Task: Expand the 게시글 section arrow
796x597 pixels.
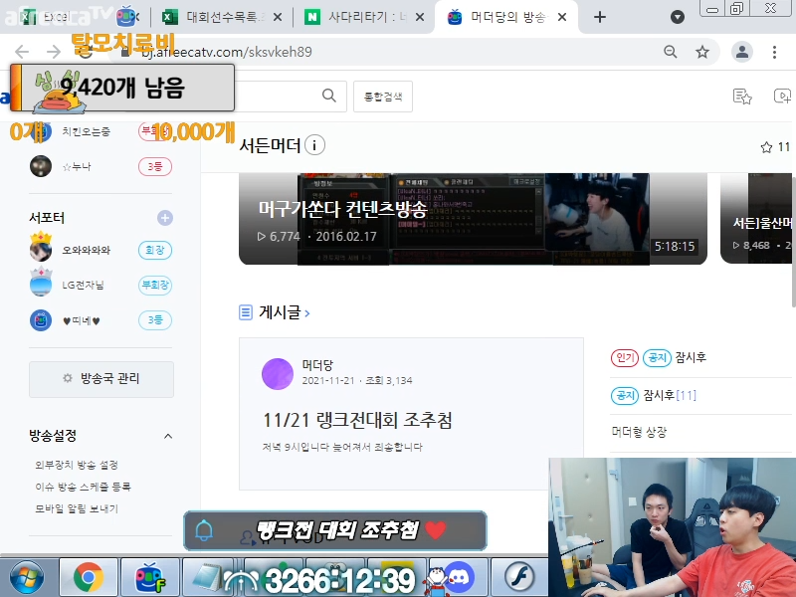Action: (307, 313)
